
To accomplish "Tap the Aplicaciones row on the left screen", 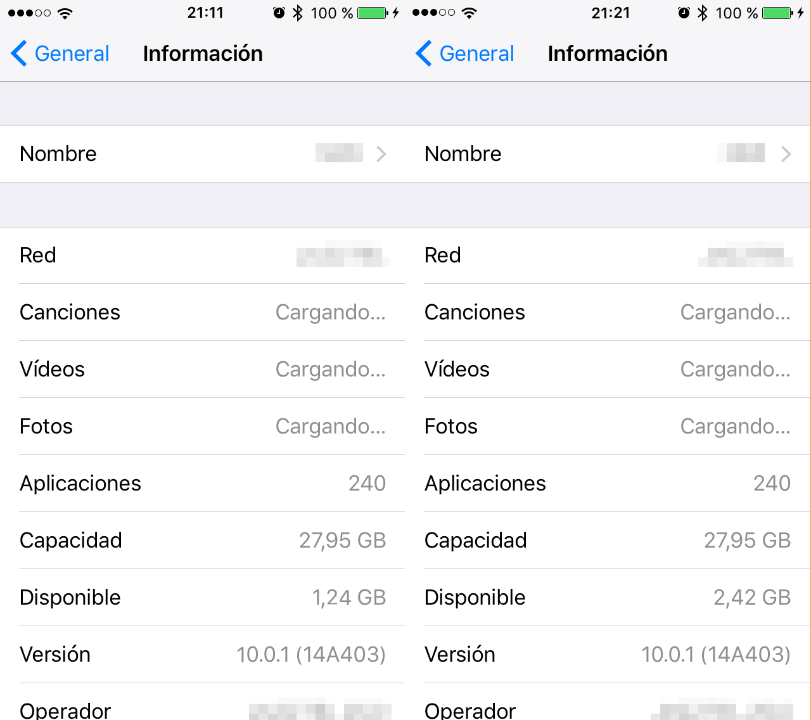I will point(203,484).
